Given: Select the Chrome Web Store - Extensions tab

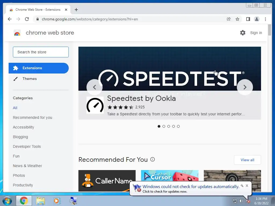Looking at the screenshot, I should (38, 10).
